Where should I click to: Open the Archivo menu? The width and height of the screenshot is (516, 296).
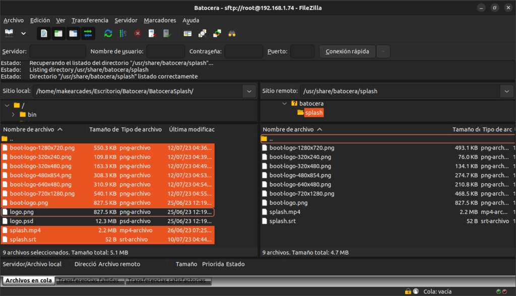[14, 20]
